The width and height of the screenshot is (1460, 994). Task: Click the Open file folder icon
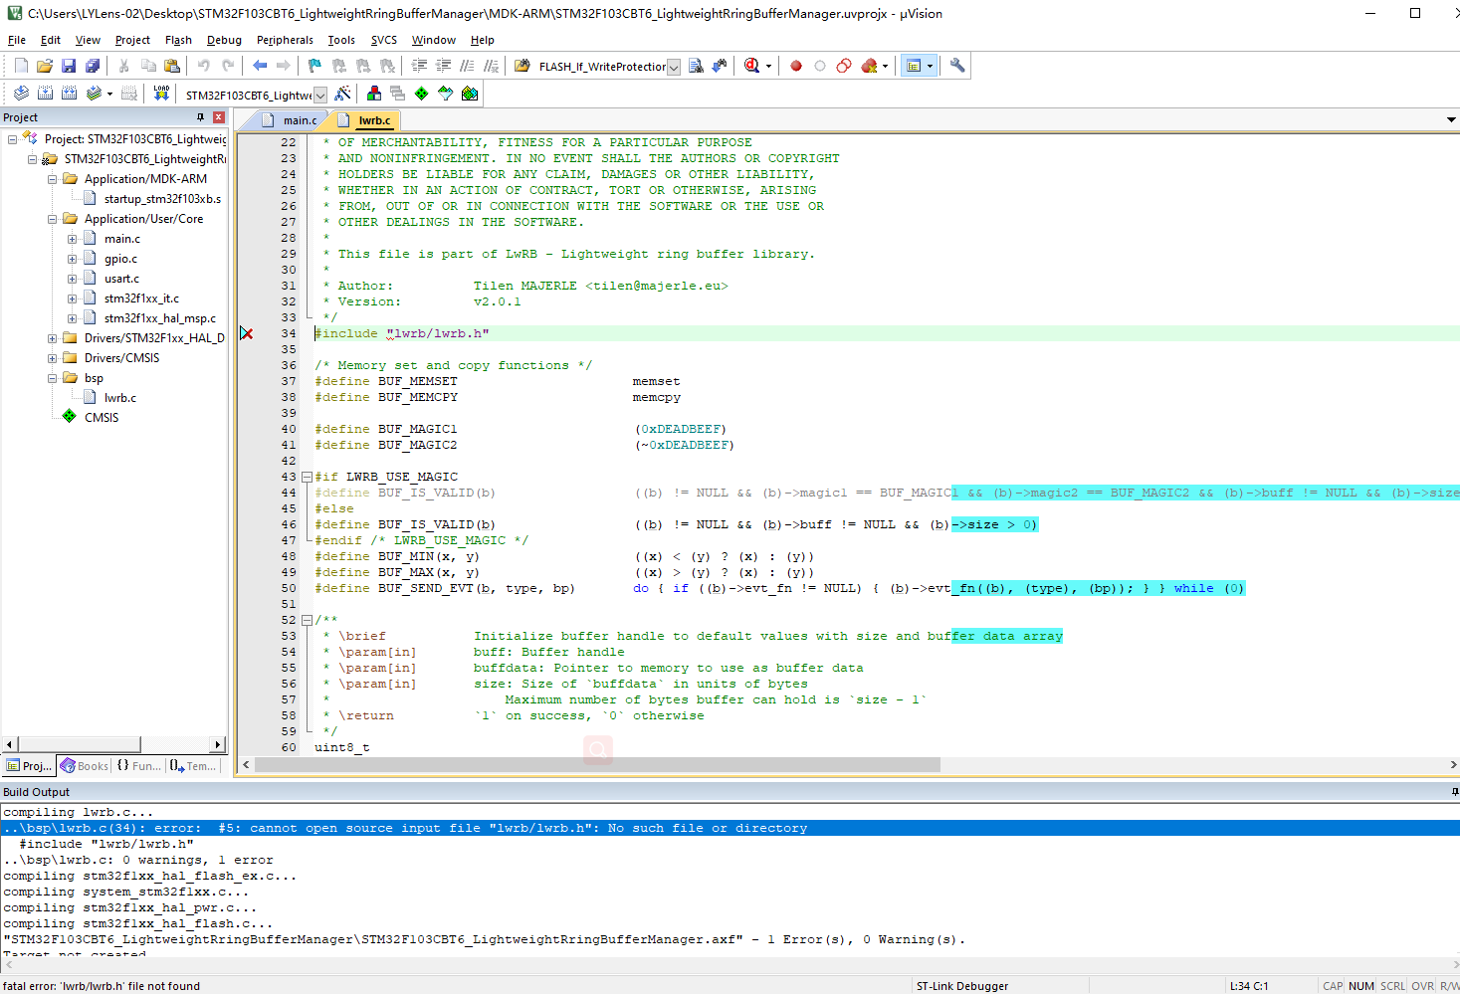click(45, 66)
